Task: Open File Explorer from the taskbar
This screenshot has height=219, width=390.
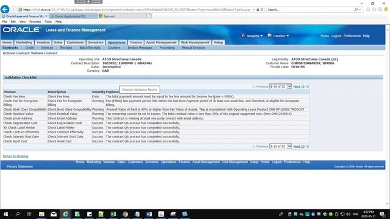Action: click(41, 214)
